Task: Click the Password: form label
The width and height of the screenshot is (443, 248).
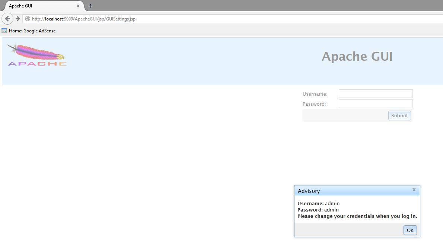Action: click(x=314, y=104)
